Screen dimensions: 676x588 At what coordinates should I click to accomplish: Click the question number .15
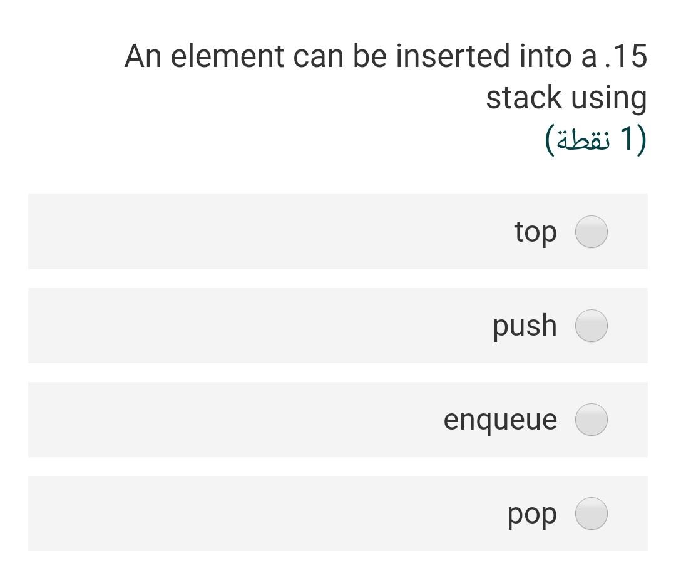coord(625,56)
